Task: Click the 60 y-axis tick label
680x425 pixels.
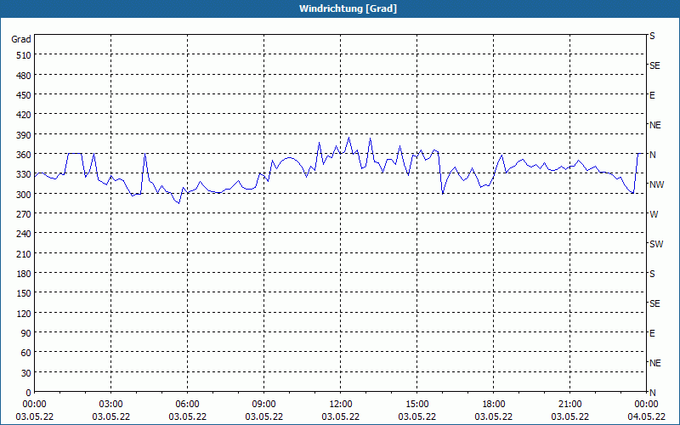Action: pos(26,353)
